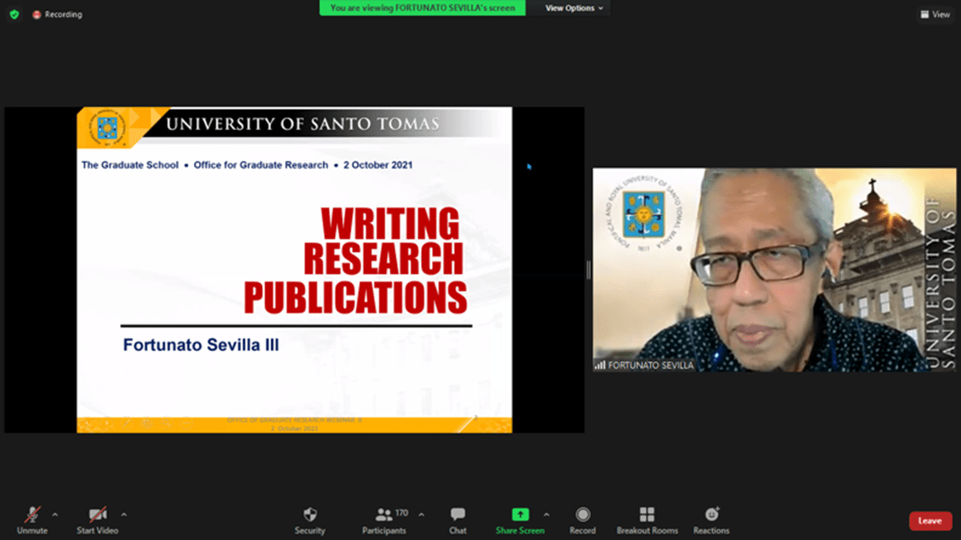Viewport: 961px width, 540px height.
Task: Click "Office for Graduate Research" on the slide
Action: pos(261,165)
